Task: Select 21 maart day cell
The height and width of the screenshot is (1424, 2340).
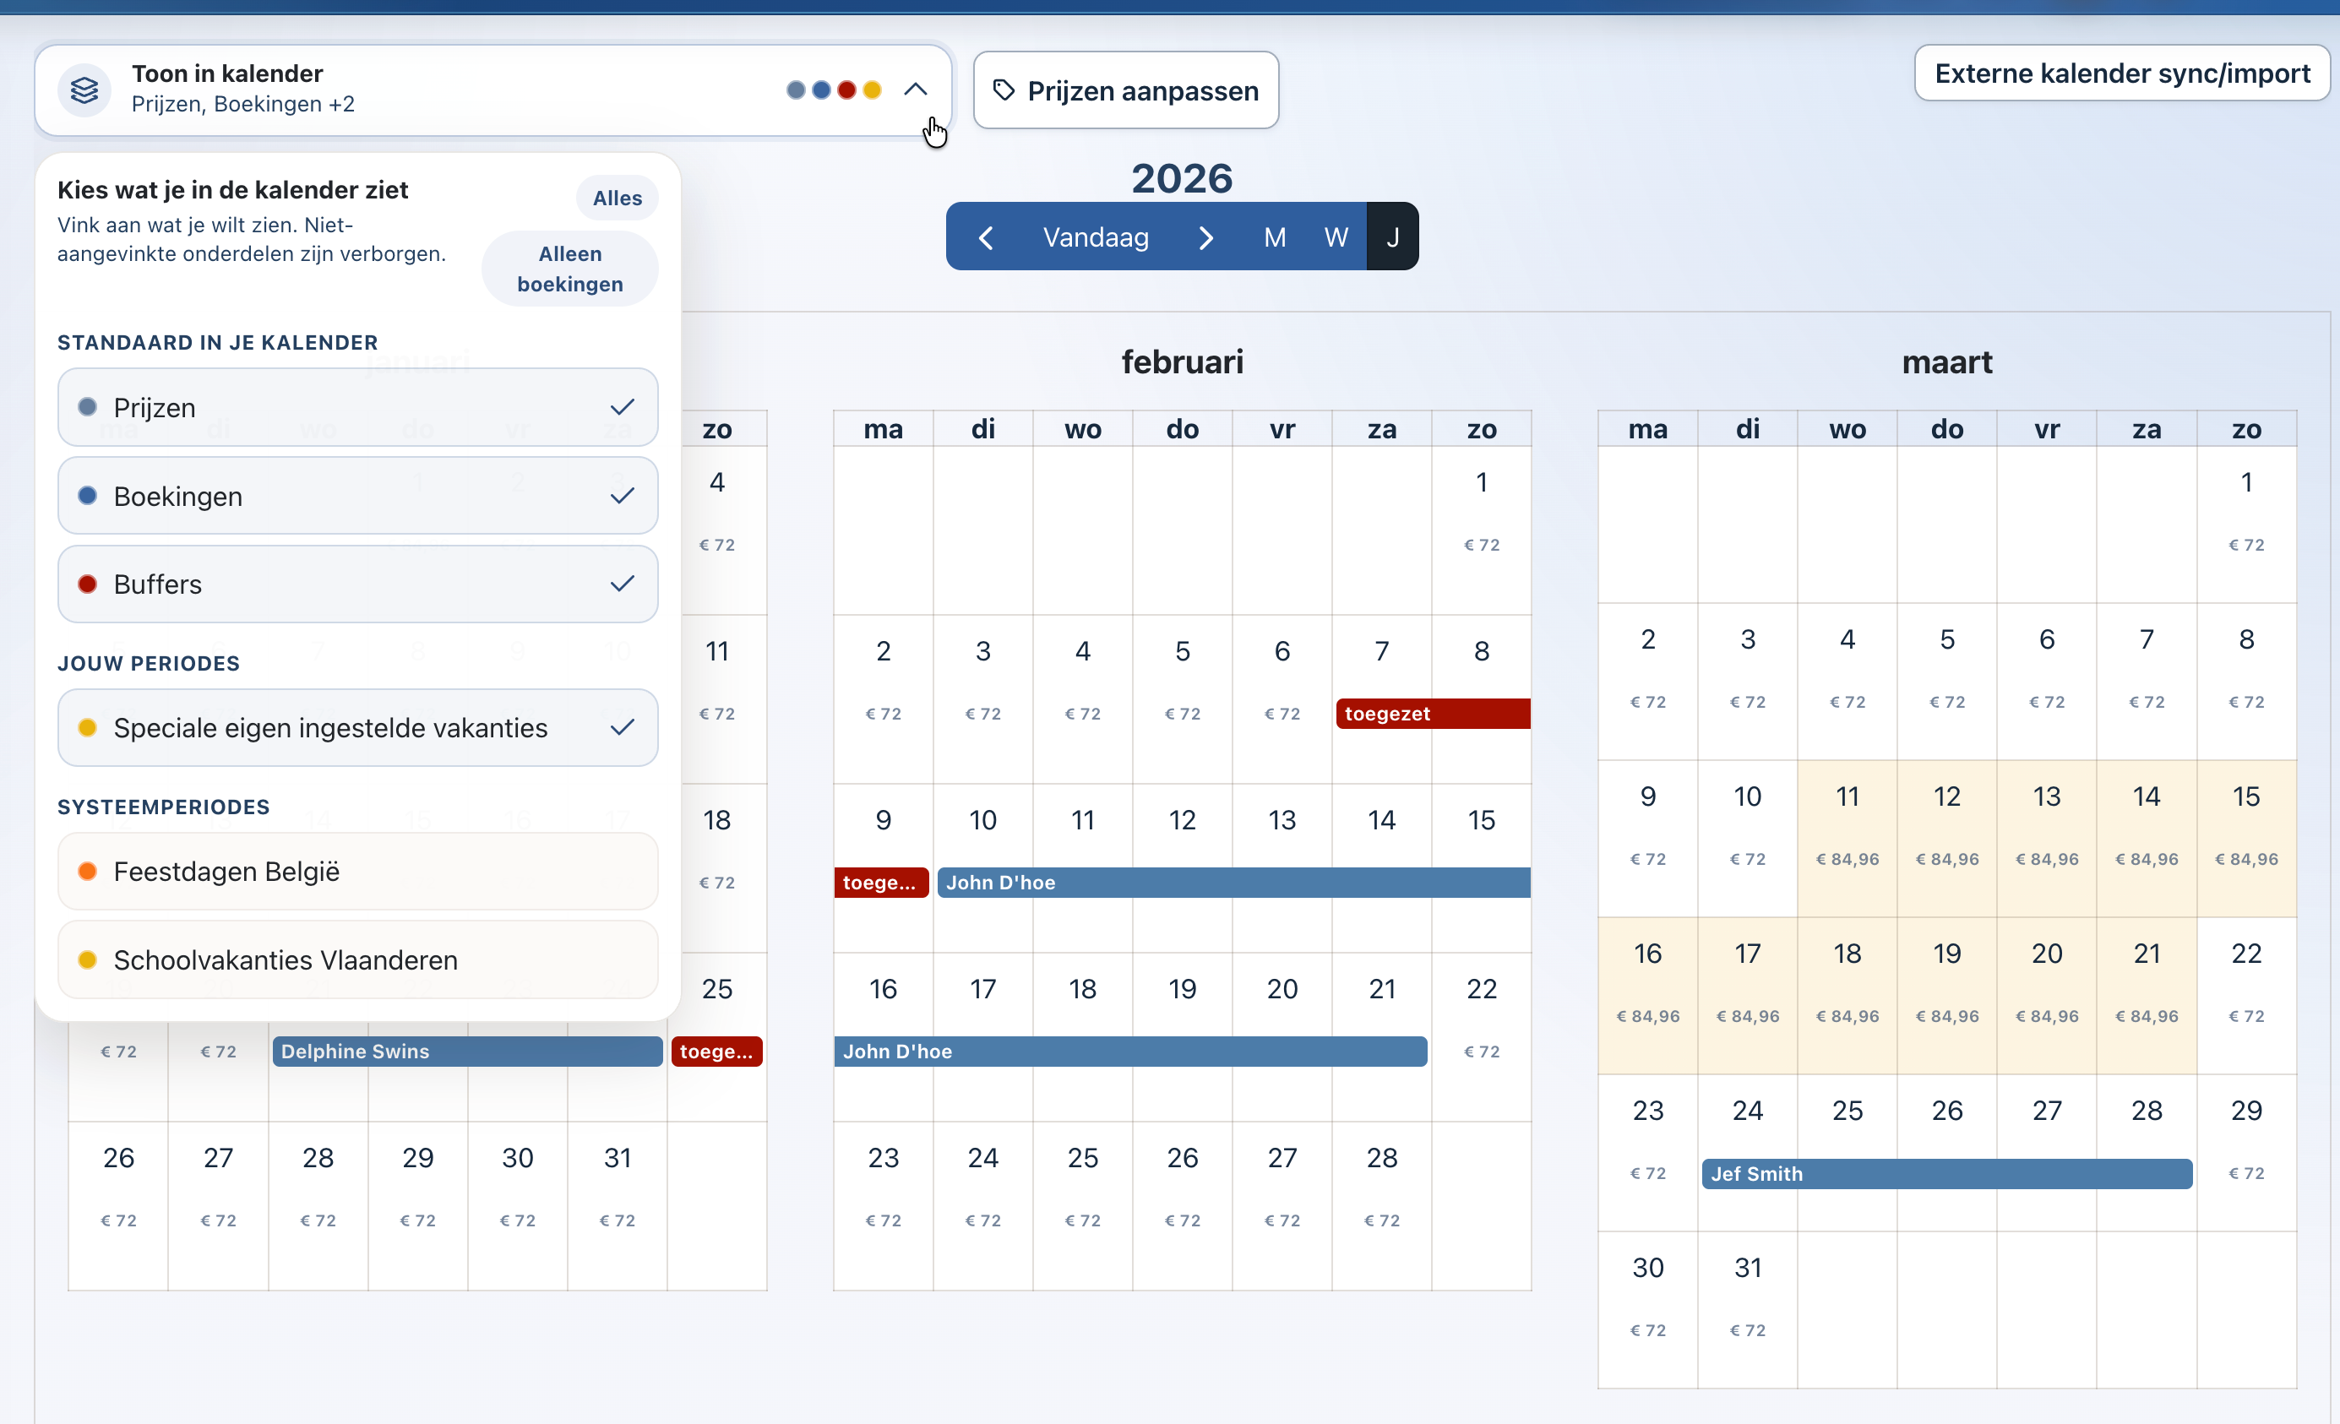Action: (2147, 996)
